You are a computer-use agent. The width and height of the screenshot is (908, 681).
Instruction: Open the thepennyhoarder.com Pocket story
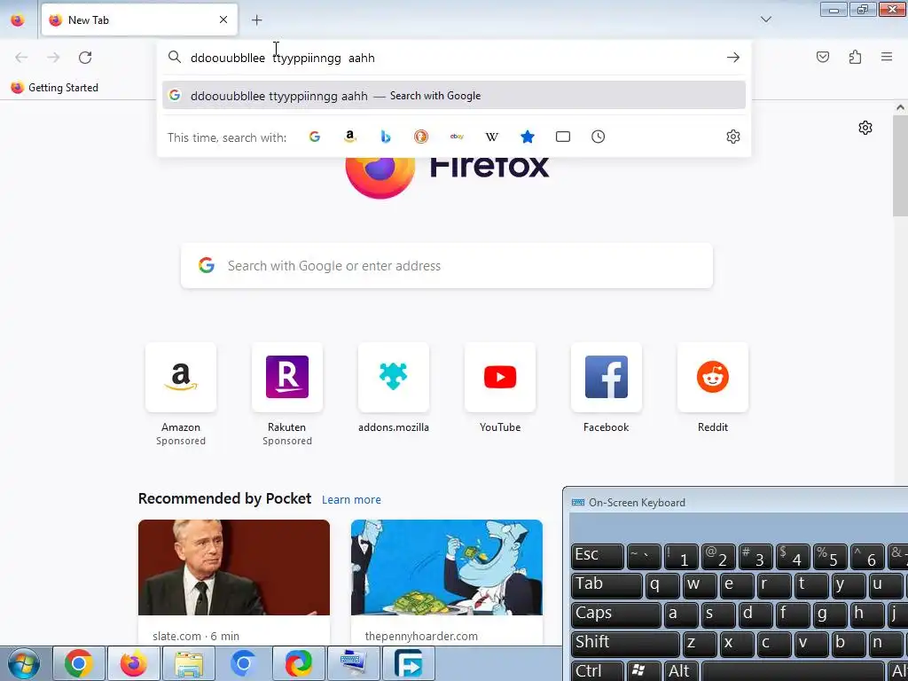click(447, 583)
